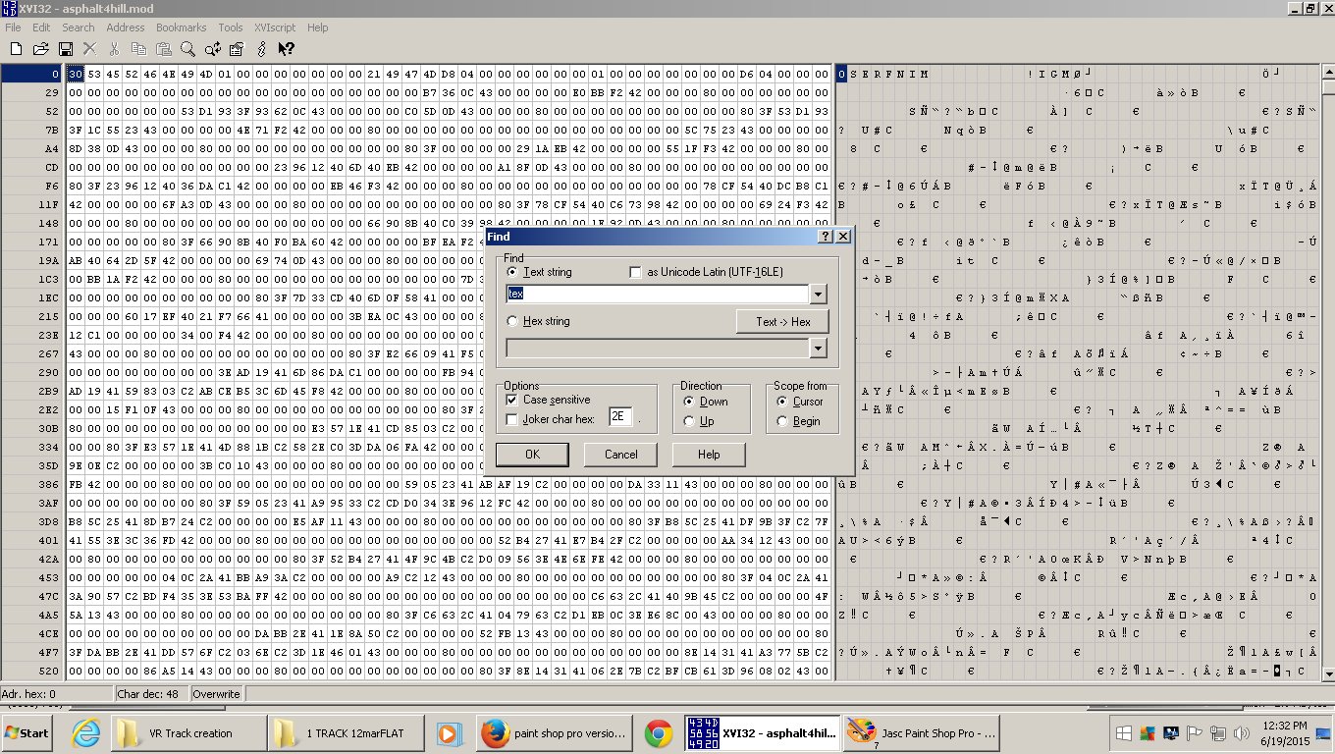Open the properties toolbar icon

coord(237,48)
